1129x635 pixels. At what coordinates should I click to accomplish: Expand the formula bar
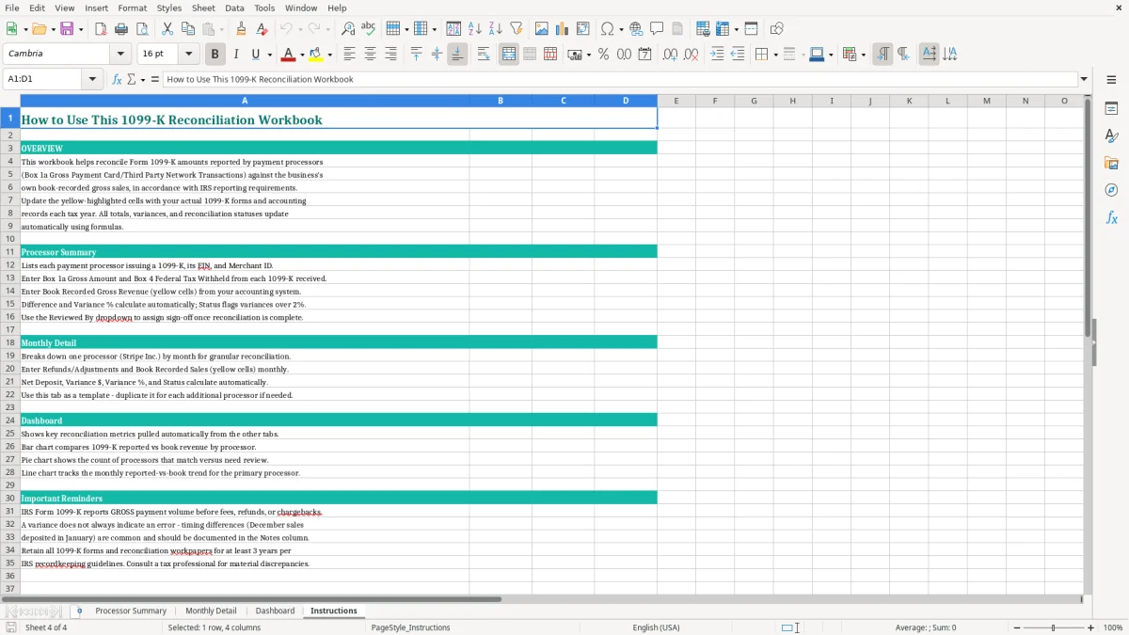[1084, 79]
